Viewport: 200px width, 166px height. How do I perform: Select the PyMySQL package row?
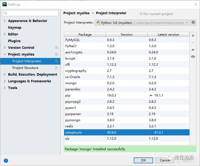click(x=127, y=40)
